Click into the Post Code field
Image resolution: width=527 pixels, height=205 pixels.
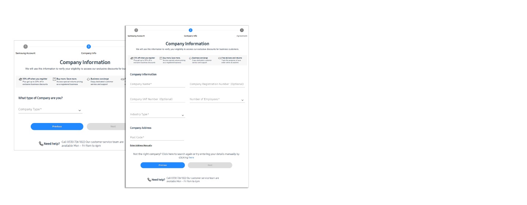157,137
